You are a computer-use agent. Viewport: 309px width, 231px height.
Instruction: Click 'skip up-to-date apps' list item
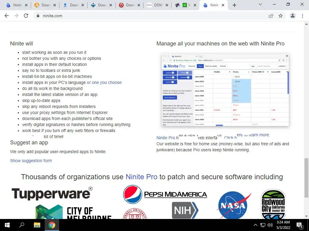pyautogui.click(x=41, y=100)
